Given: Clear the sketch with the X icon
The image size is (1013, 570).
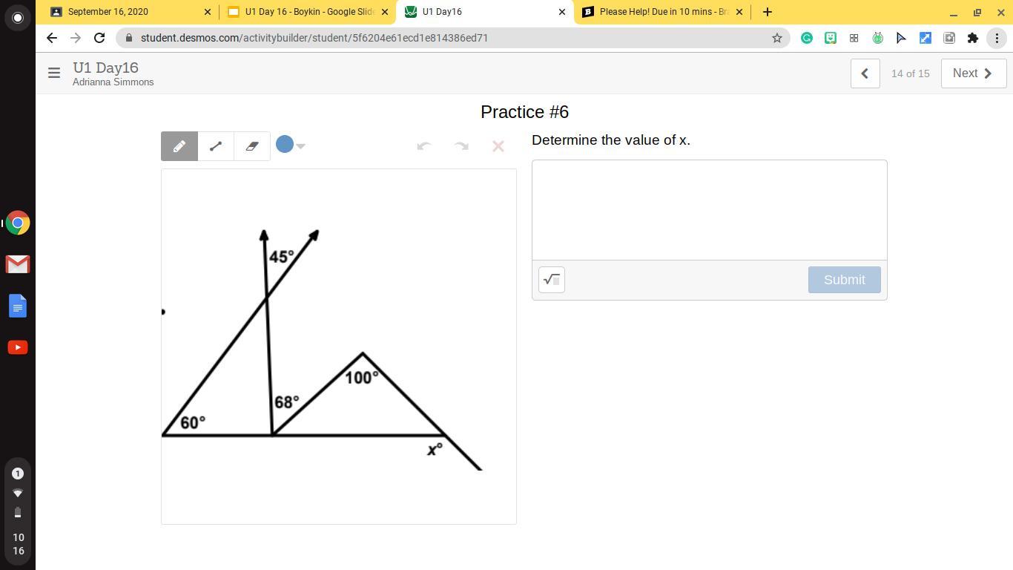Looking at the screenshot, I should [x=498, y=146].
